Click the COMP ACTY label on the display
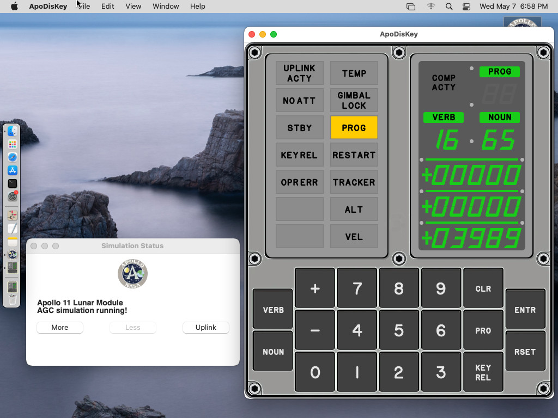Viewport: 558px width, 418px height. (x=444, y=83)
